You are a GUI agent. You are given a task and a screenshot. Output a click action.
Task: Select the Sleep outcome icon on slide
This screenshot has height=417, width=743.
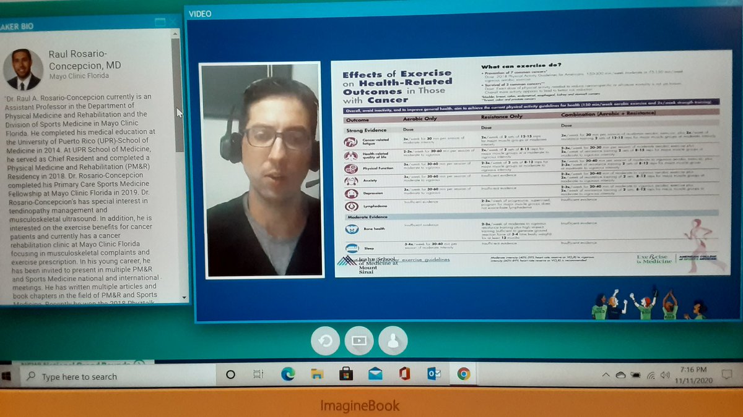point(352,247)
